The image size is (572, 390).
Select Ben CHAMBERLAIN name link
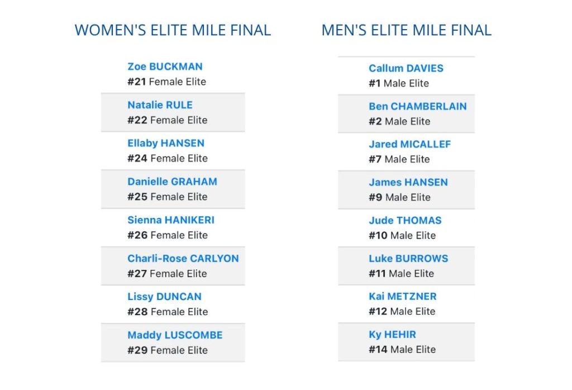point(418,106)
